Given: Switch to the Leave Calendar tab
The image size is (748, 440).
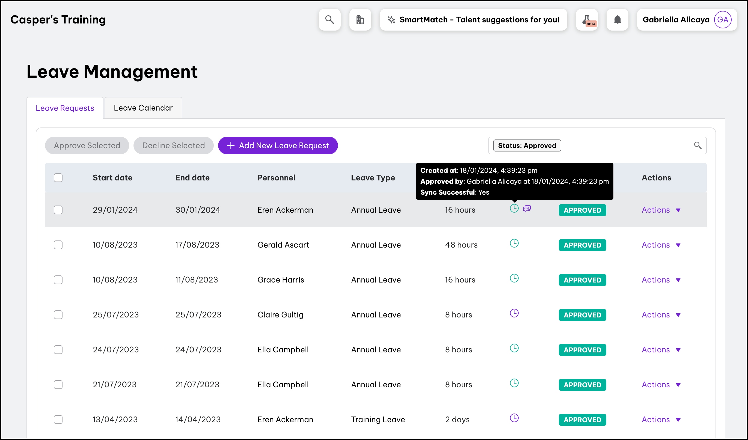Looking at the screenshot, I should coord(143,108).
